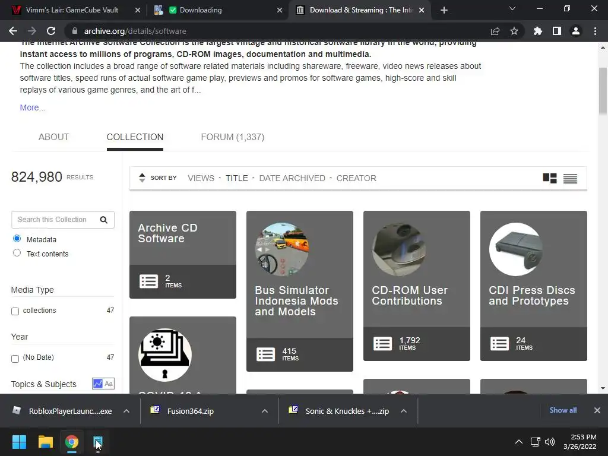
Task: Go back to the previous page
Action: 13,31
